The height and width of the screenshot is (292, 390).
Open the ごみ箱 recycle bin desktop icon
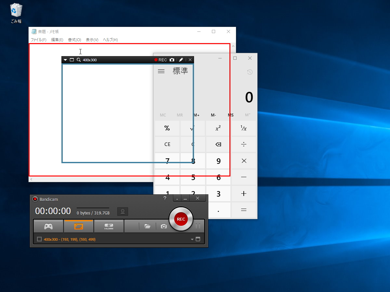(16, 13)
